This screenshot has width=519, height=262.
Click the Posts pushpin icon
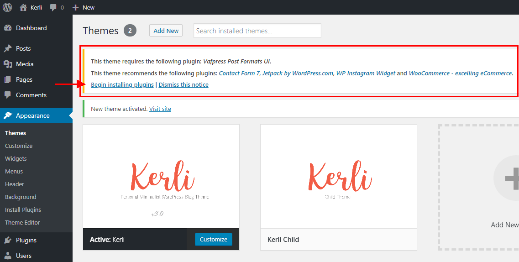tap(8, 49)
